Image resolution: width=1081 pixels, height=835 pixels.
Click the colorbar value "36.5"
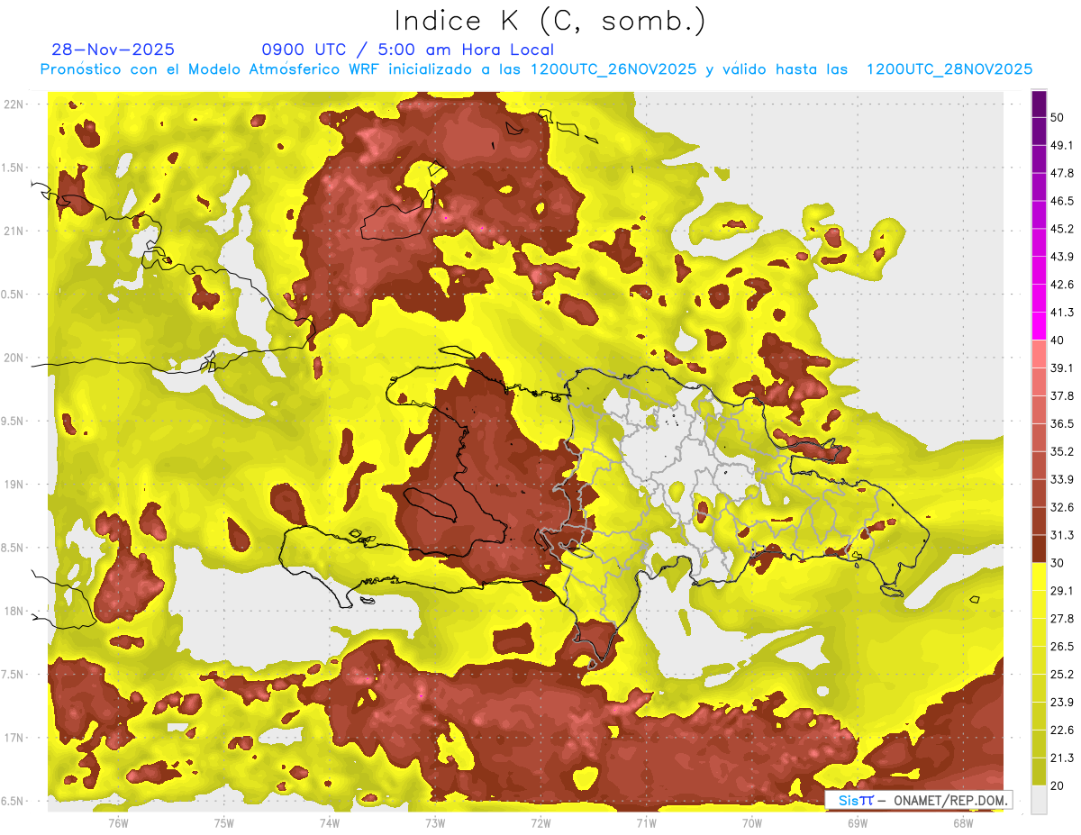point(1062,423)
